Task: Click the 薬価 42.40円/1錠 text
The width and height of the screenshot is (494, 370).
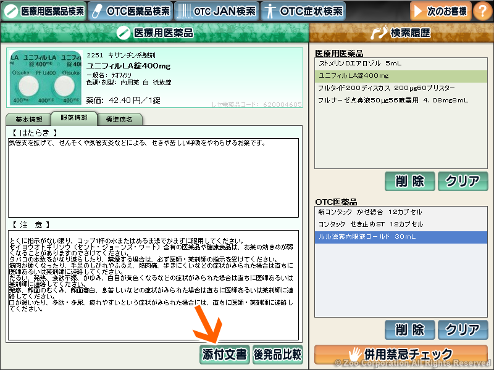Action: [x=123, y=101]
